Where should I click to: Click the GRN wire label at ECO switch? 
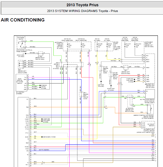[x=31, y=41]
